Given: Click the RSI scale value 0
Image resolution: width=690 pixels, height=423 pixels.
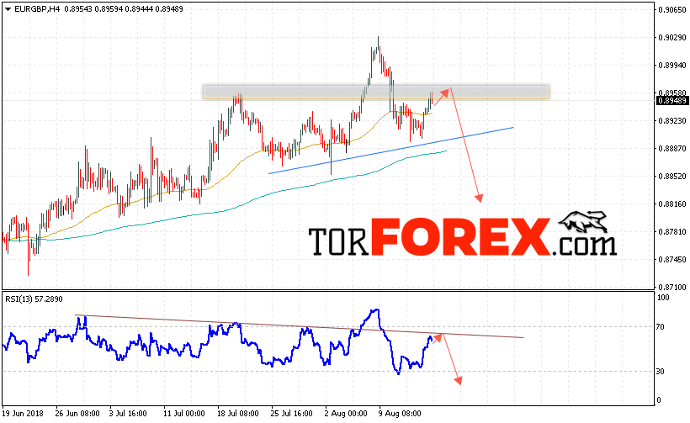Looking at the screenshot, I should [x=659, y=400].
